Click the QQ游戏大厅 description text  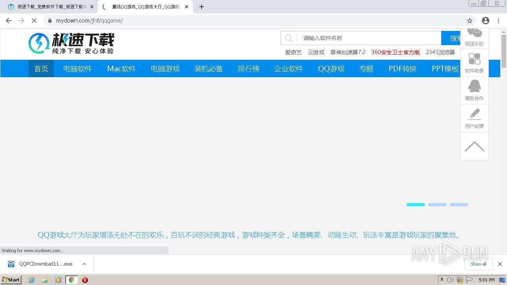tap(250, 235)
